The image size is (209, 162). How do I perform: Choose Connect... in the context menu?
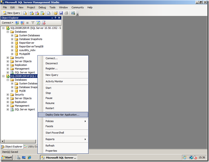click(x=63, y=58)
